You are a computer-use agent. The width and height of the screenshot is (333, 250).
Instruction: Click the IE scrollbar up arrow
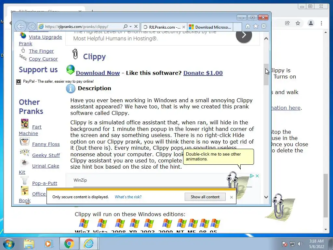tap(266, 39)
